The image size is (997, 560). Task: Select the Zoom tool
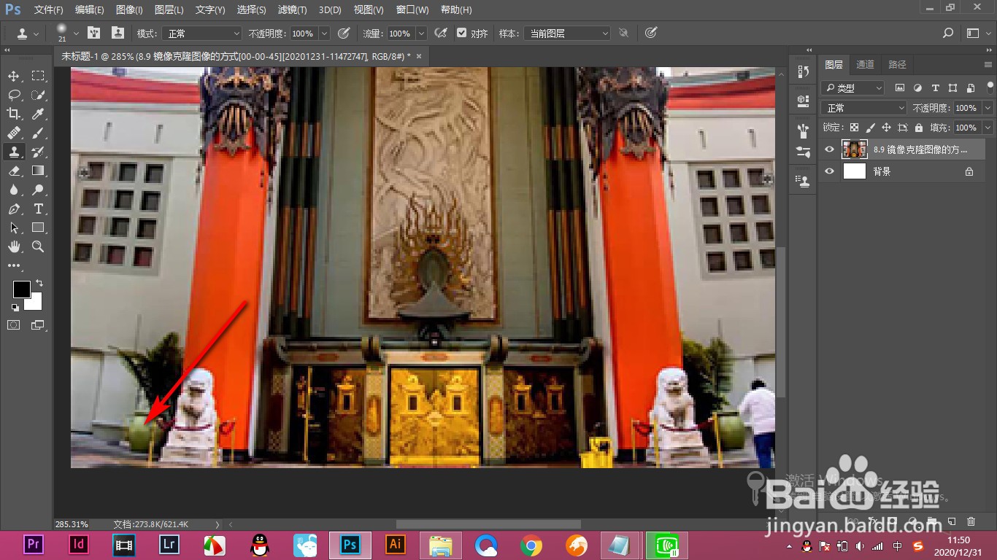[38, 246]
